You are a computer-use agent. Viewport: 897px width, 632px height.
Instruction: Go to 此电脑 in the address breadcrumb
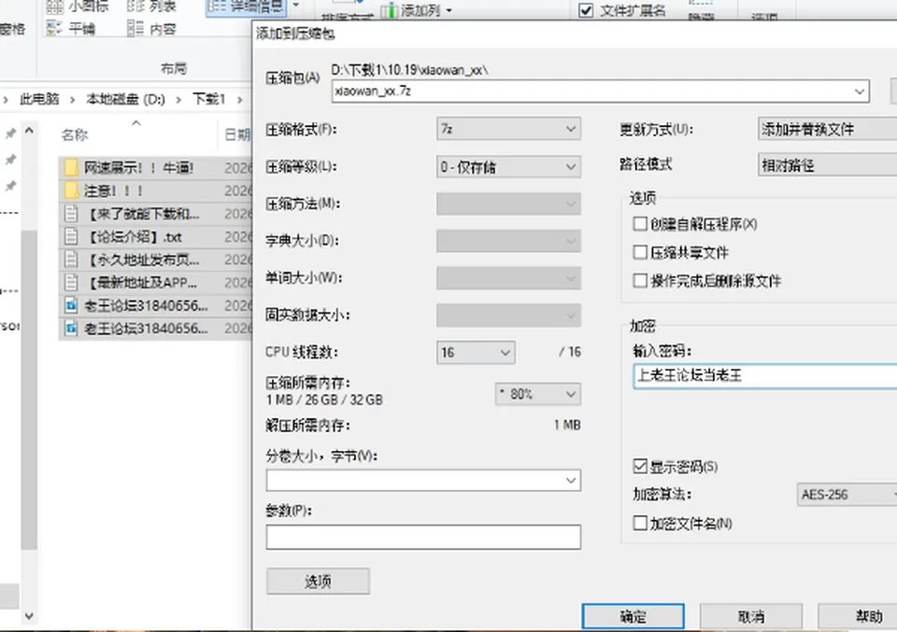(x=39, y=99)
